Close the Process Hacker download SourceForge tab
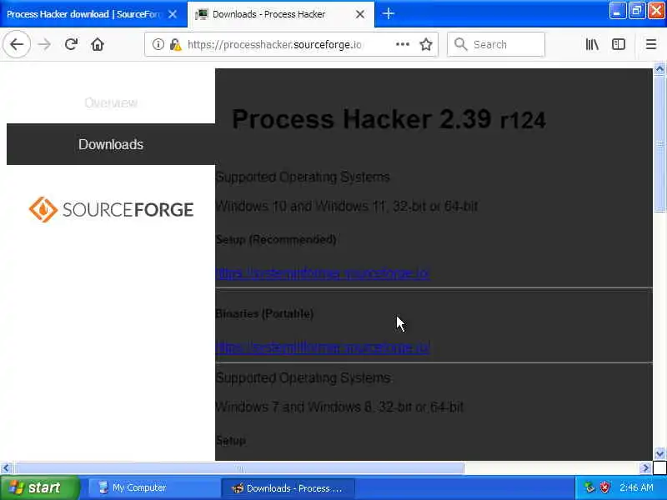 click(x=173, y=14)
